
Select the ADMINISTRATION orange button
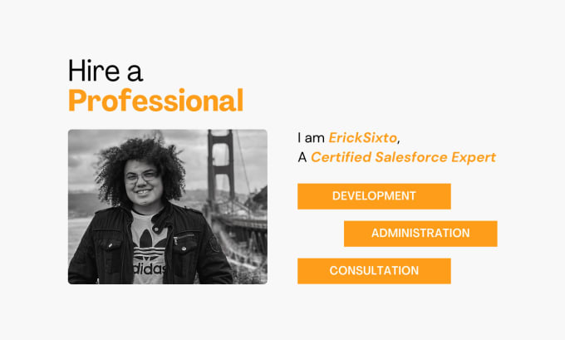[420, 234]
